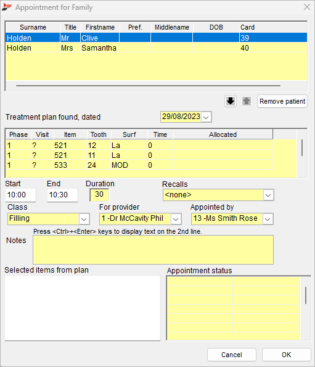The height and width of the screenshot is (367, 315).
Task: Expand the Recalls dropdown list
Action: [268, 195]
